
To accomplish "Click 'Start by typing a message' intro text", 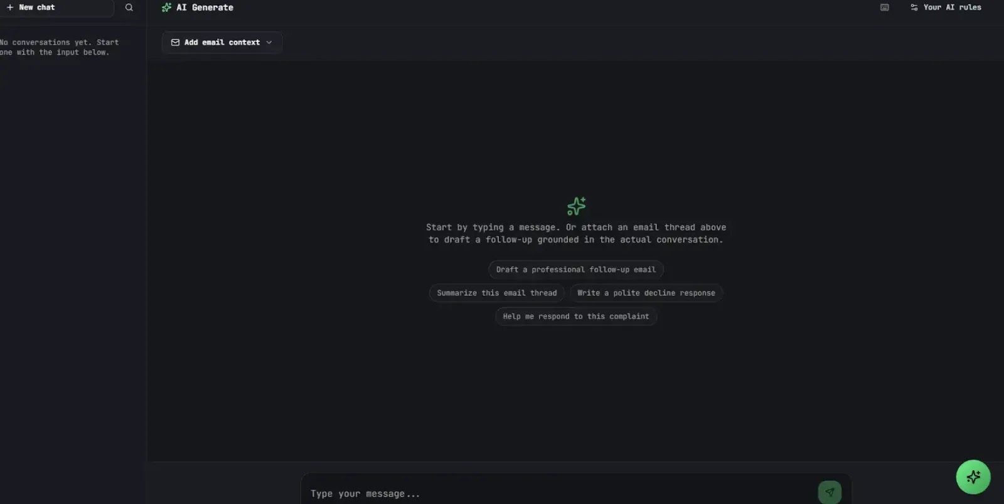I will 576,233.
